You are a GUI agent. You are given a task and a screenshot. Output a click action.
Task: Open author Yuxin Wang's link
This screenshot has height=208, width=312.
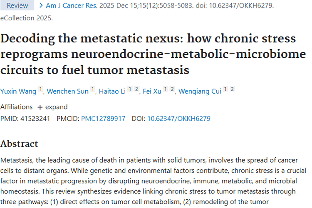coord(18,92)
